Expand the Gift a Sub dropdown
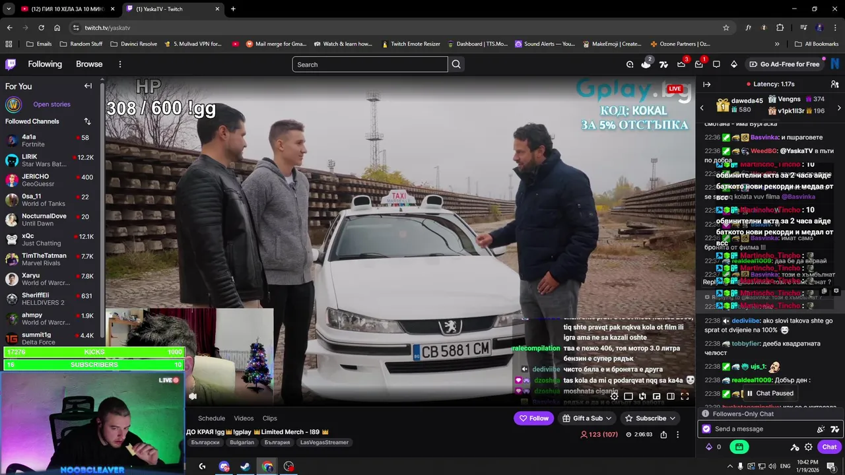Viewport: 845px width, 475px height. (x=609, y=418)
